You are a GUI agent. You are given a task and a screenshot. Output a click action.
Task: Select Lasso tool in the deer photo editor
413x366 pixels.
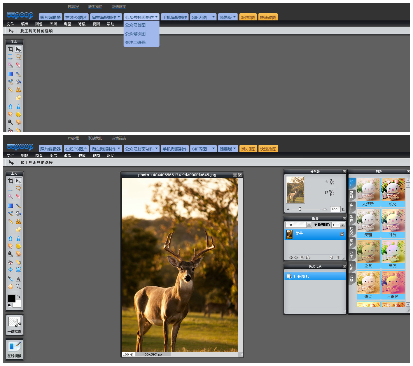click(18, 188)
